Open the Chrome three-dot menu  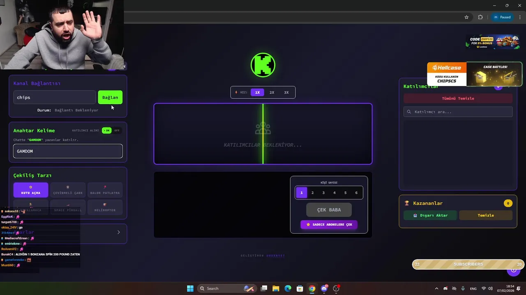click(x=519, y=17)
